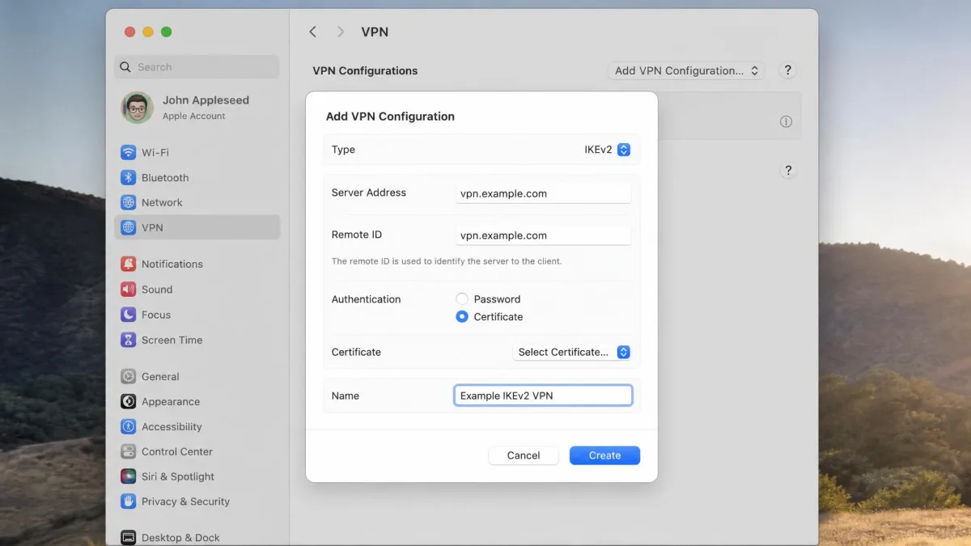Viewport: 971px width, 546px height.
Task: Open Control Center settings in sidebar
Action: coord(197,451)
